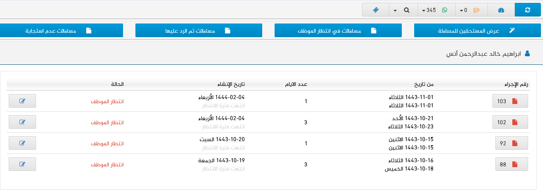Click the ticket icon in the toolbar

coord(375,10)
